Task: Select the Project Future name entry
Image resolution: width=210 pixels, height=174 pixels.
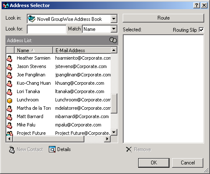Action: [x=31, y=133]
